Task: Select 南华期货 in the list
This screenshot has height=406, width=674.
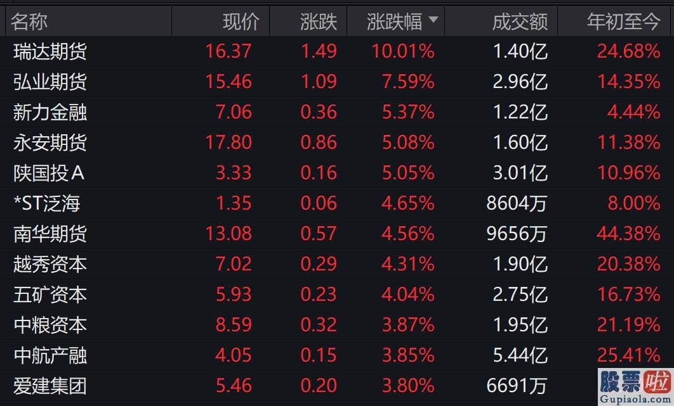Action: 50,234
